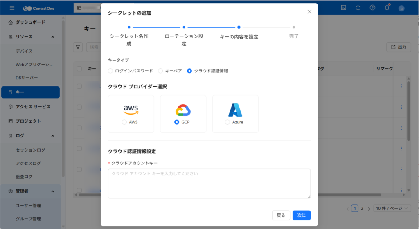Collapse the リソース sidebar section
Image resolution: width=419 pixels, height=229 pixels.
coord(53,37)
